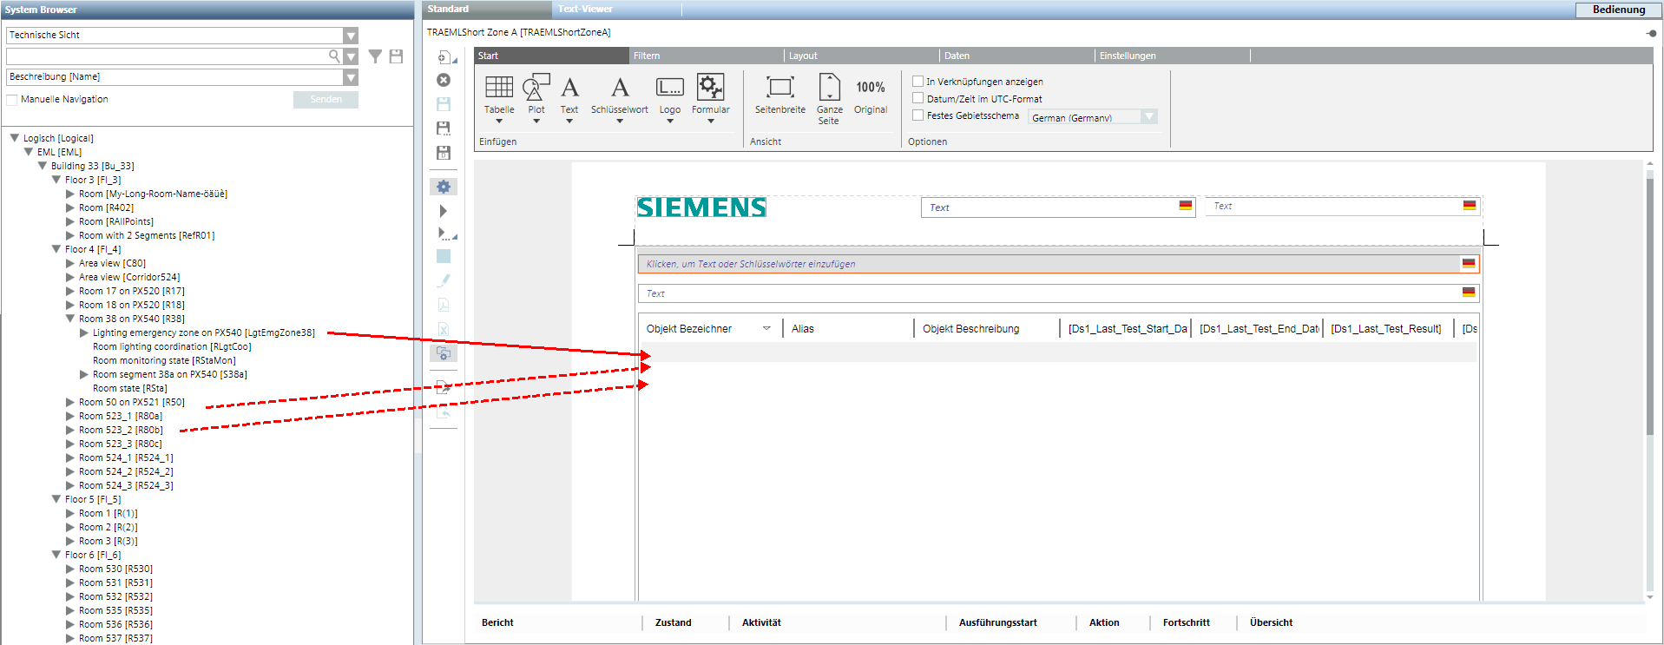
Task: Switch to the Filtern ribbon tab
Action: [x=647, y=56]
